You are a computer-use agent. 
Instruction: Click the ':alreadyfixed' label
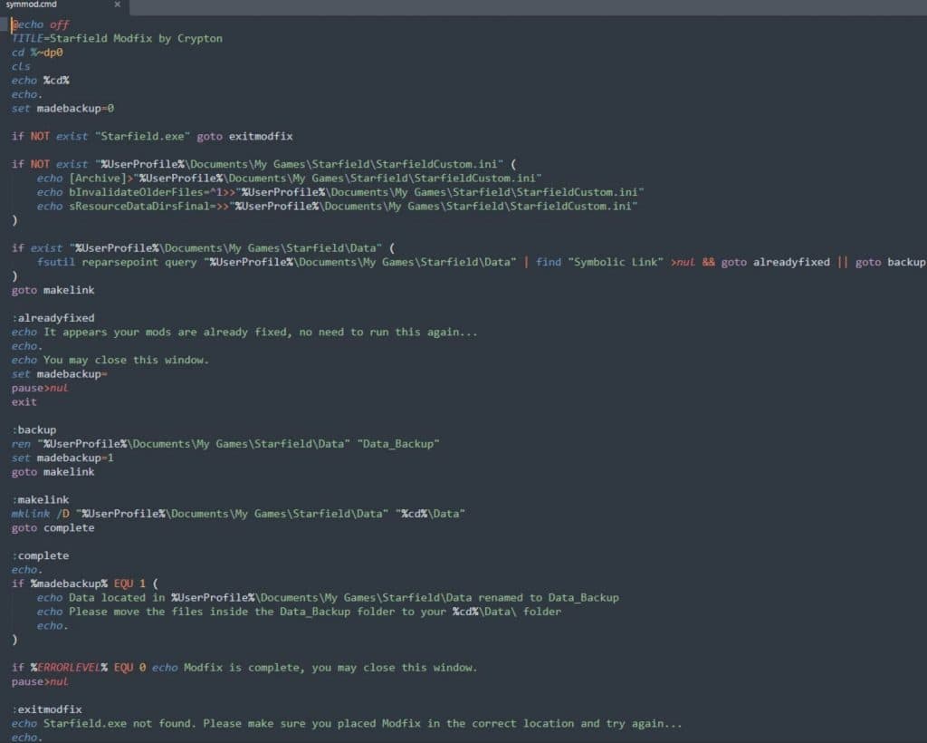point(53,318)
